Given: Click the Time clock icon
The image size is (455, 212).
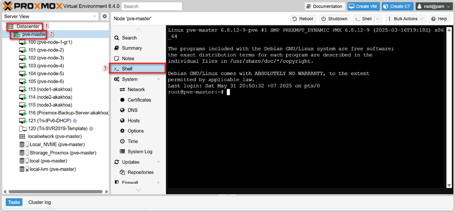Looking at the screenshot, I should tap(123, 141).
